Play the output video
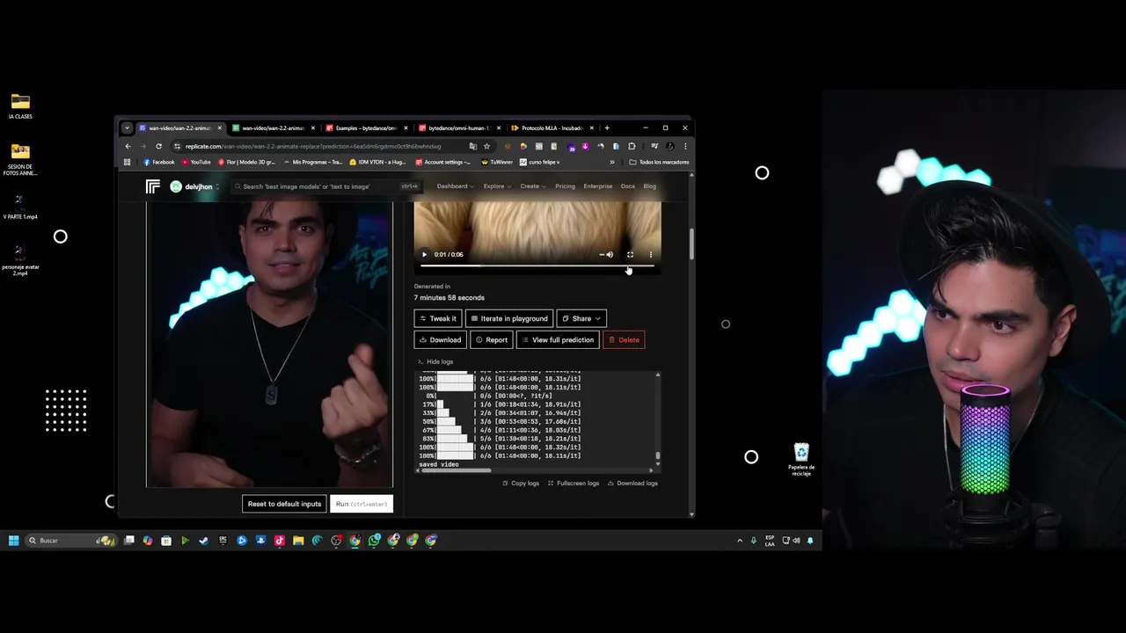Screen dimensions: 1126x633 tap(424, 254)
